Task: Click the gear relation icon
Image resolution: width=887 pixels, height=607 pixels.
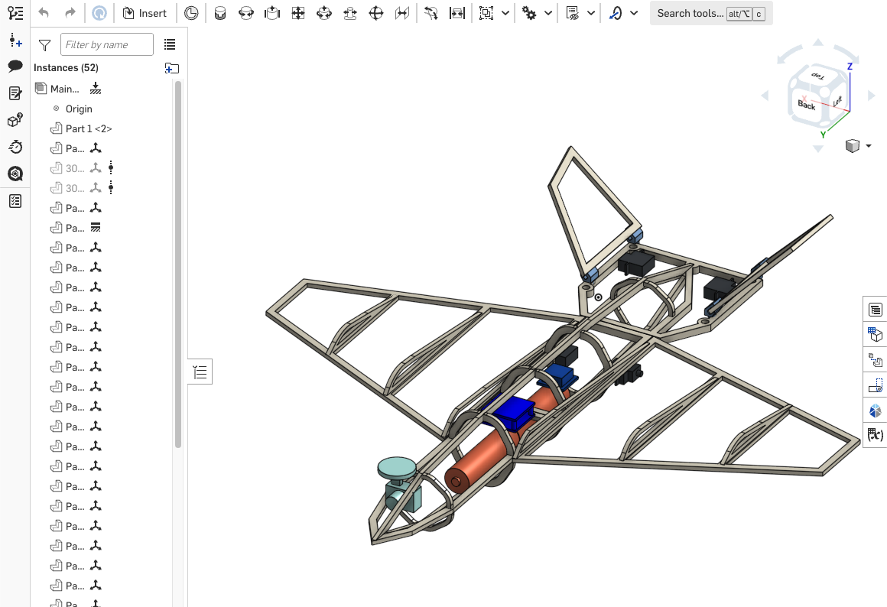Action: pyautogui.click(x=529, y=13)
